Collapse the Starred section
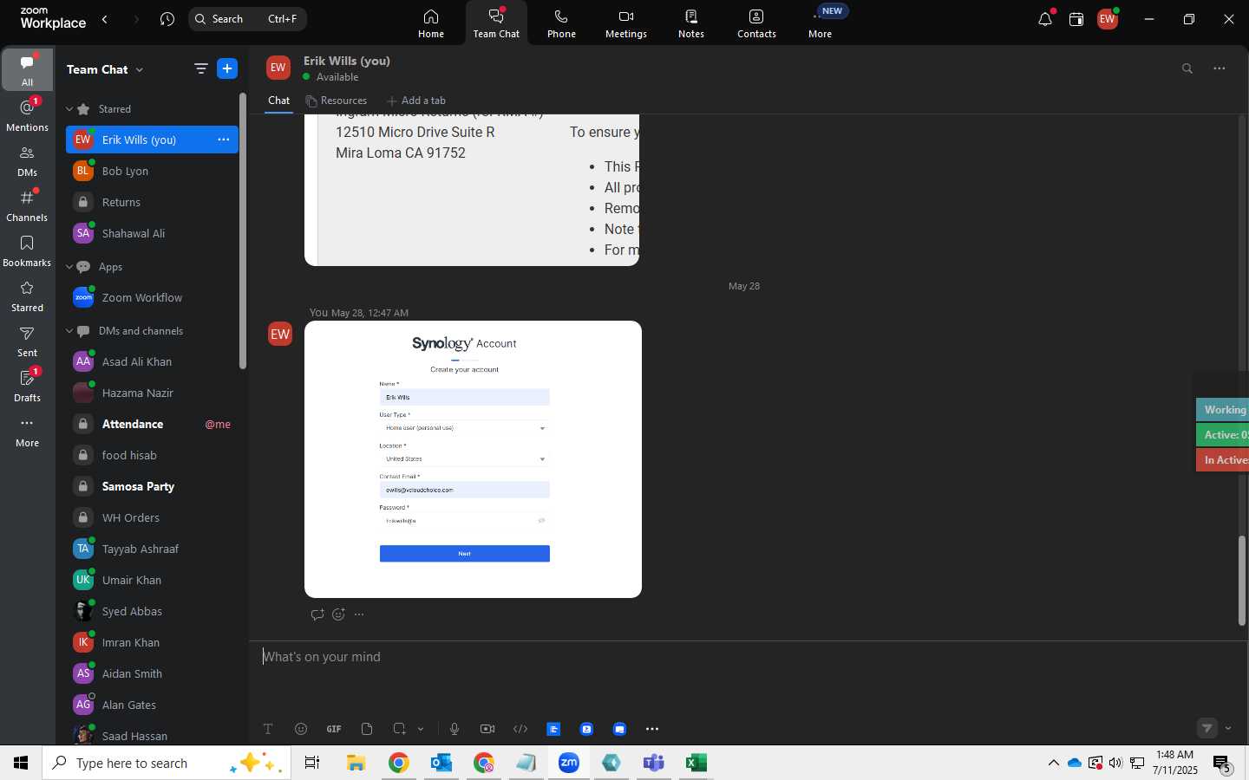This screenshot has width=1249, height=780. coord(69,109)
